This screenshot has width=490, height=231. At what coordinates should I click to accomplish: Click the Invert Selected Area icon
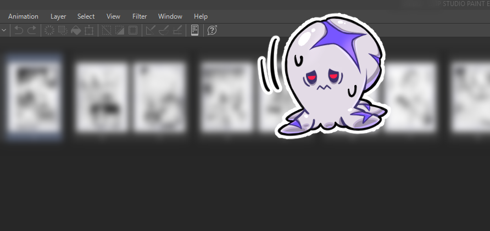tap(120, 30)
